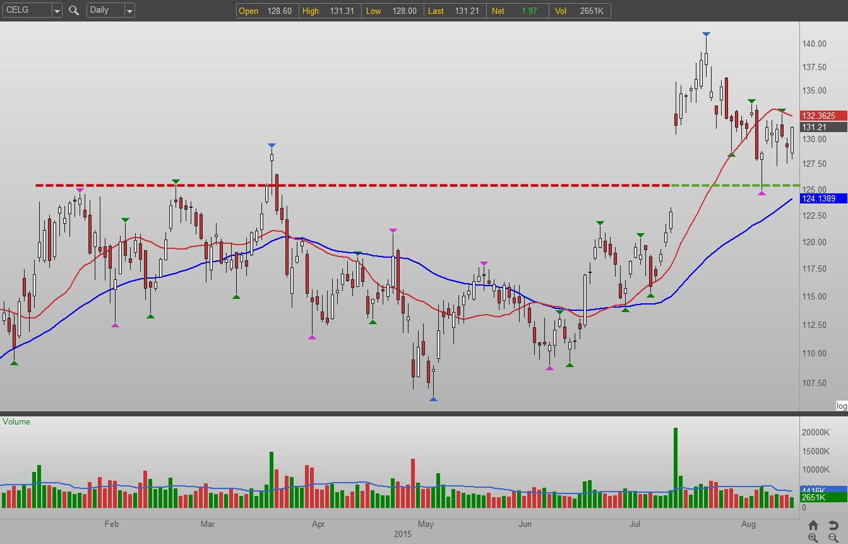
Task: Select the dark 131.21 last price tag on axis
Action: (x=823, y=127)
